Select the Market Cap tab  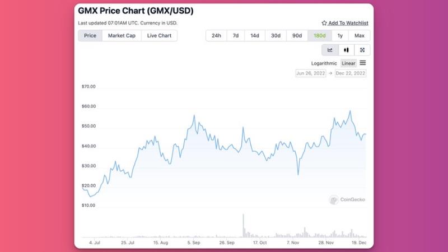[122, 36]
